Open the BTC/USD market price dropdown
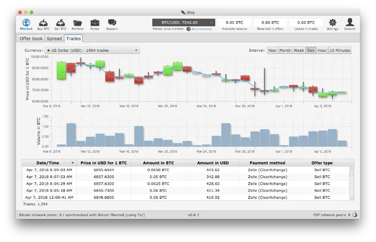Image resolution: width=376 pixels, height=242 pixels. tap(184, 23)
